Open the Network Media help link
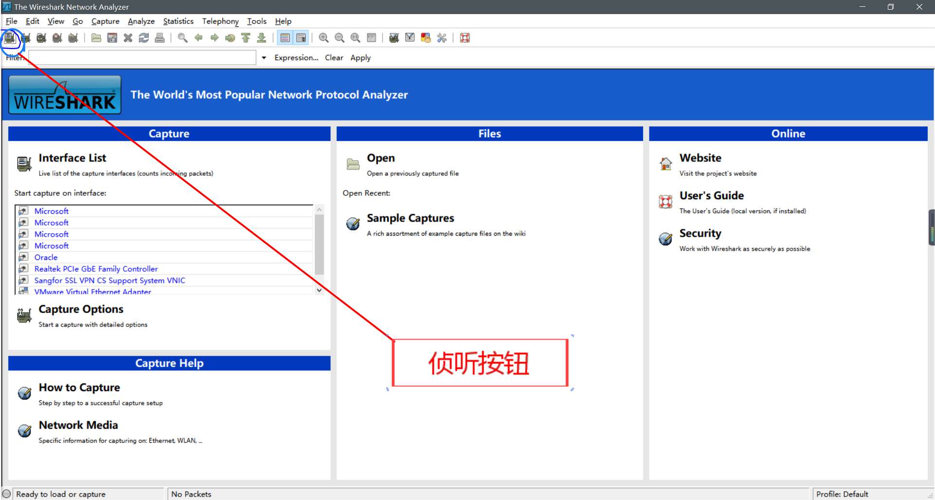Viewport: 935px width, 500px height. [78, 425]
